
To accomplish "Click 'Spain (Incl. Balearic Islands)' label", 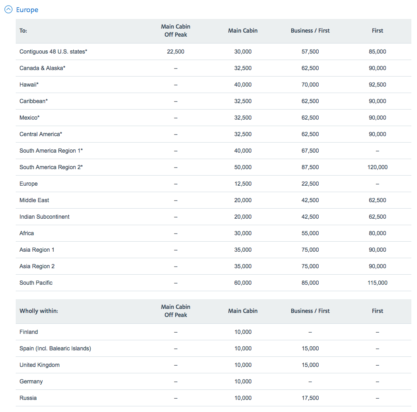I will pyautogui.click(x=55, y=348).
